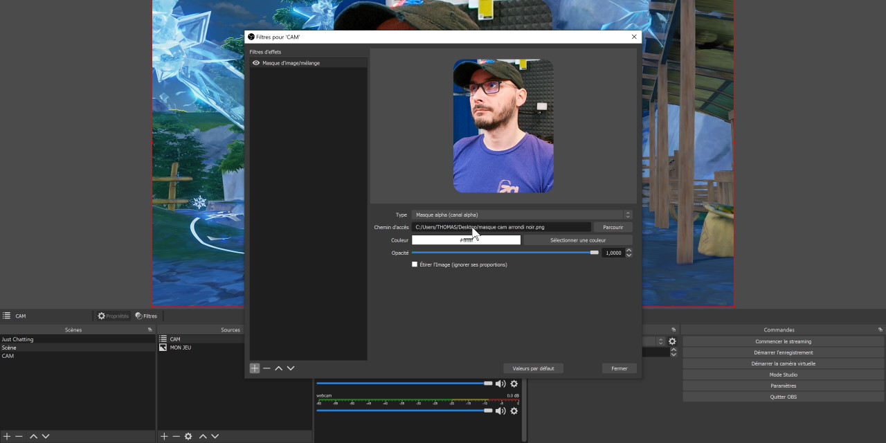The height and width of the screenshot is (443, 886).
Task: Enable Étirer l'image checkbox
Action: pos(415,264)
